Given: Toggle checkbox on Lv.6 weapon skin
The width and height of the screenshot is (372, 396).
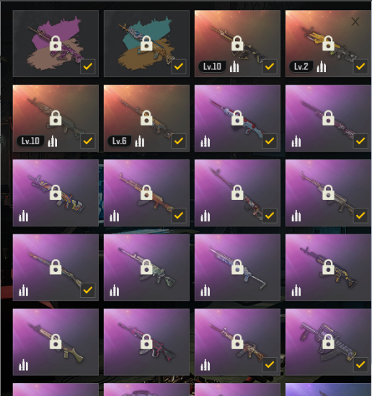Looking at the screenshot, I should coord(179,141).
